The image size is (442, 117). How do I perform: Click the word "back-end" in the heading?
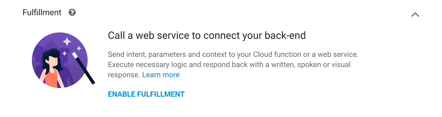285,36
